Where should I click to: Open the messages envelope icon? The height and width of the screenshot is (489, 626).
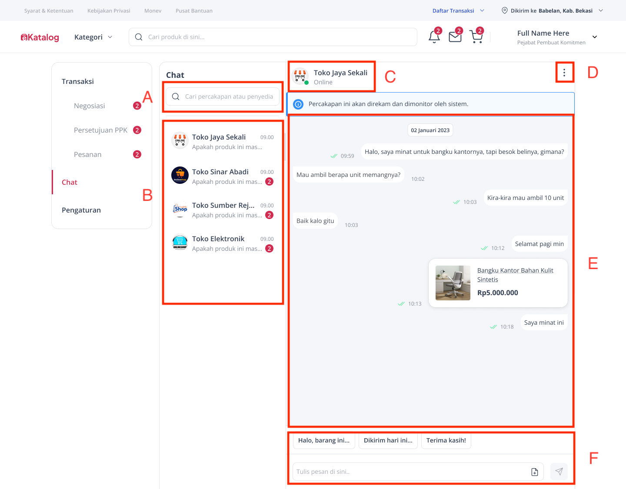455,37
